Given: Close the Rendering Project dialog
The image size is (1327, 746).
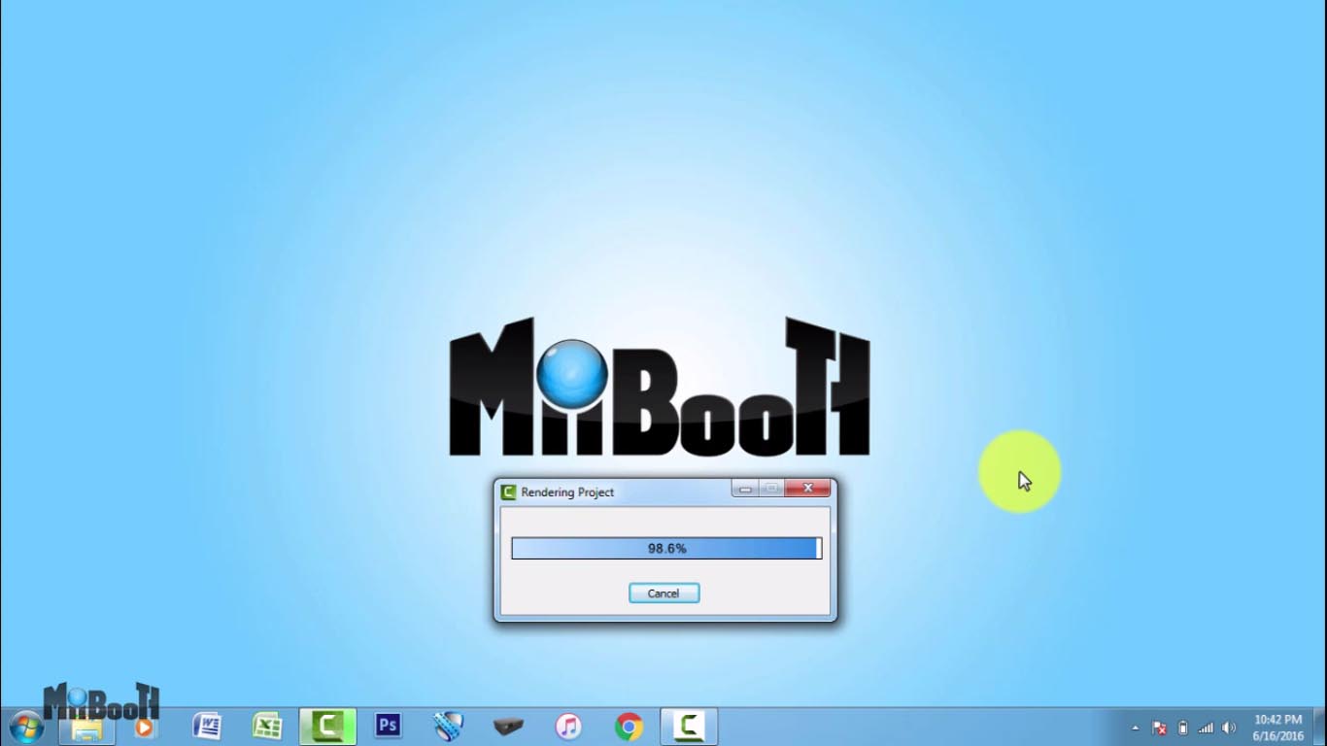Looking at the screenshot, I should tap(807, 489).
